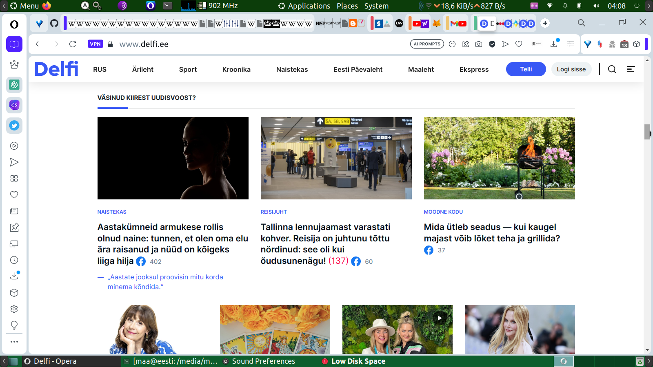The height and width of the screenshot is (367, 653).
Task: Switch to the Gmail tab
Action: (x=454, y=23)
